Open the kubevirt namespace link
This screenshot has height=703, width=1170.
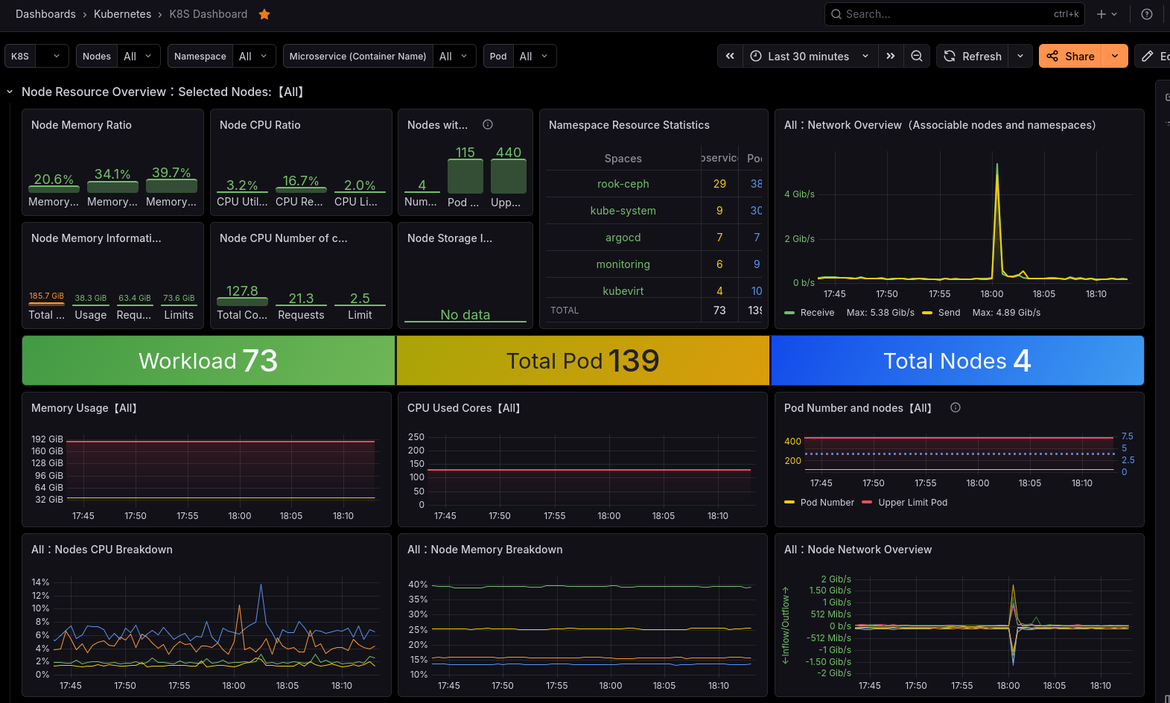pos(623,291)
